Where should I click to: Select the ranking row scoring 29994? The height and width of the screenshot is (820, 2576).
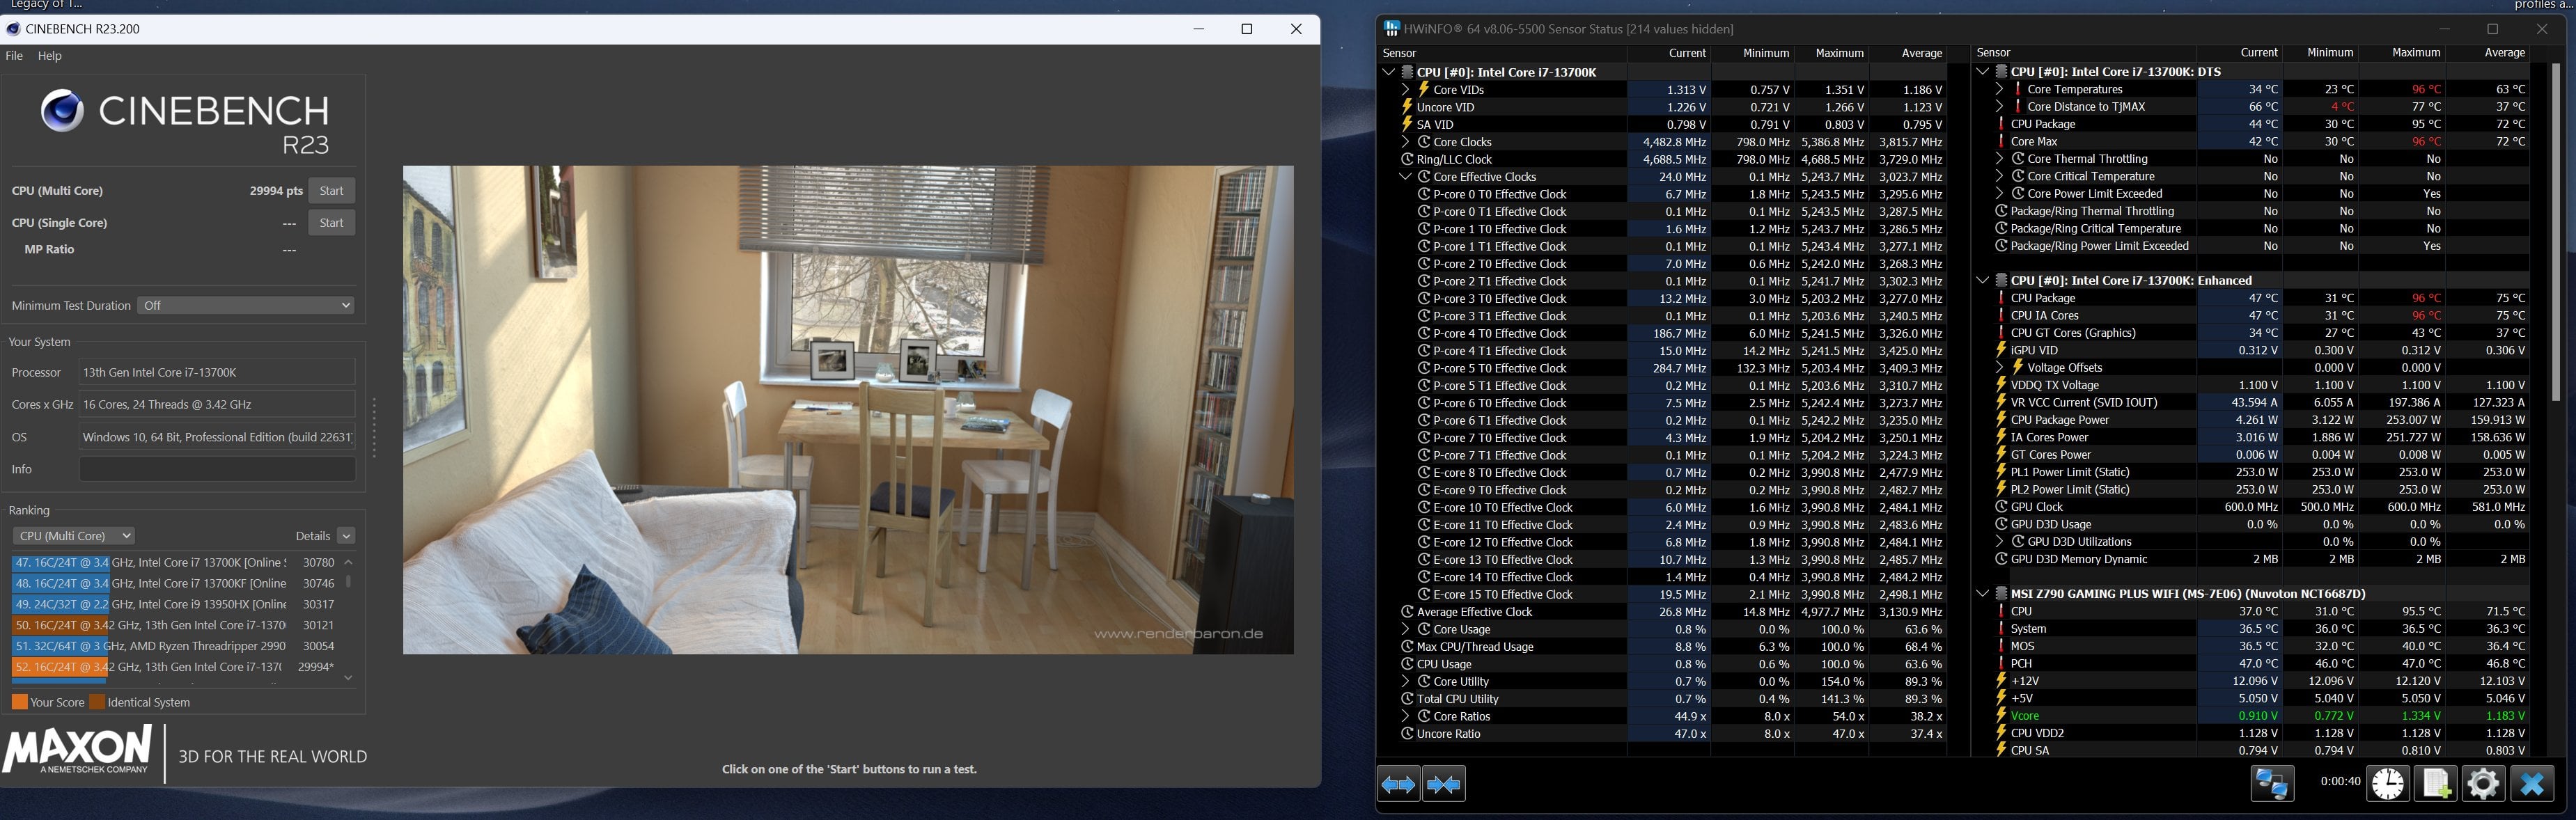click(175, 667)
